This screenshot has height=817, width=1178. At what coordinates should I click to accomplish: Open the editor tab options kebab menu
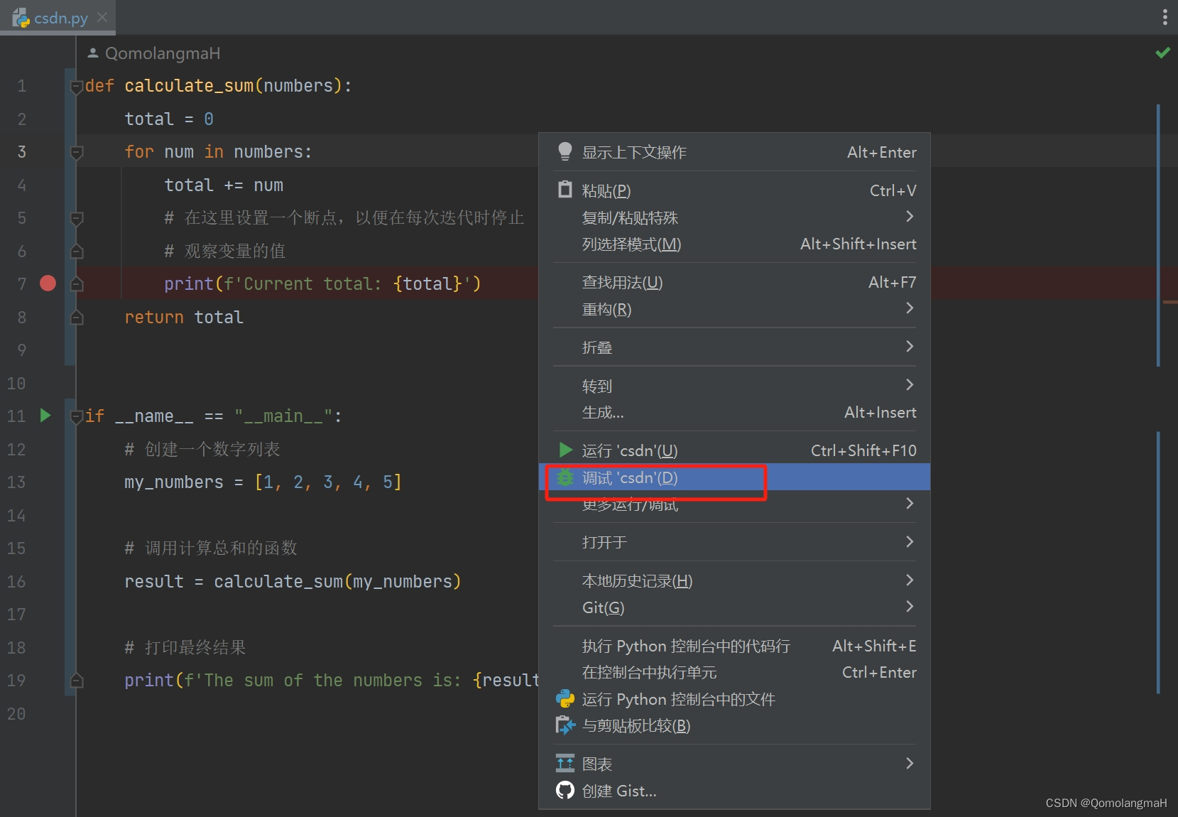(1165, 17)
